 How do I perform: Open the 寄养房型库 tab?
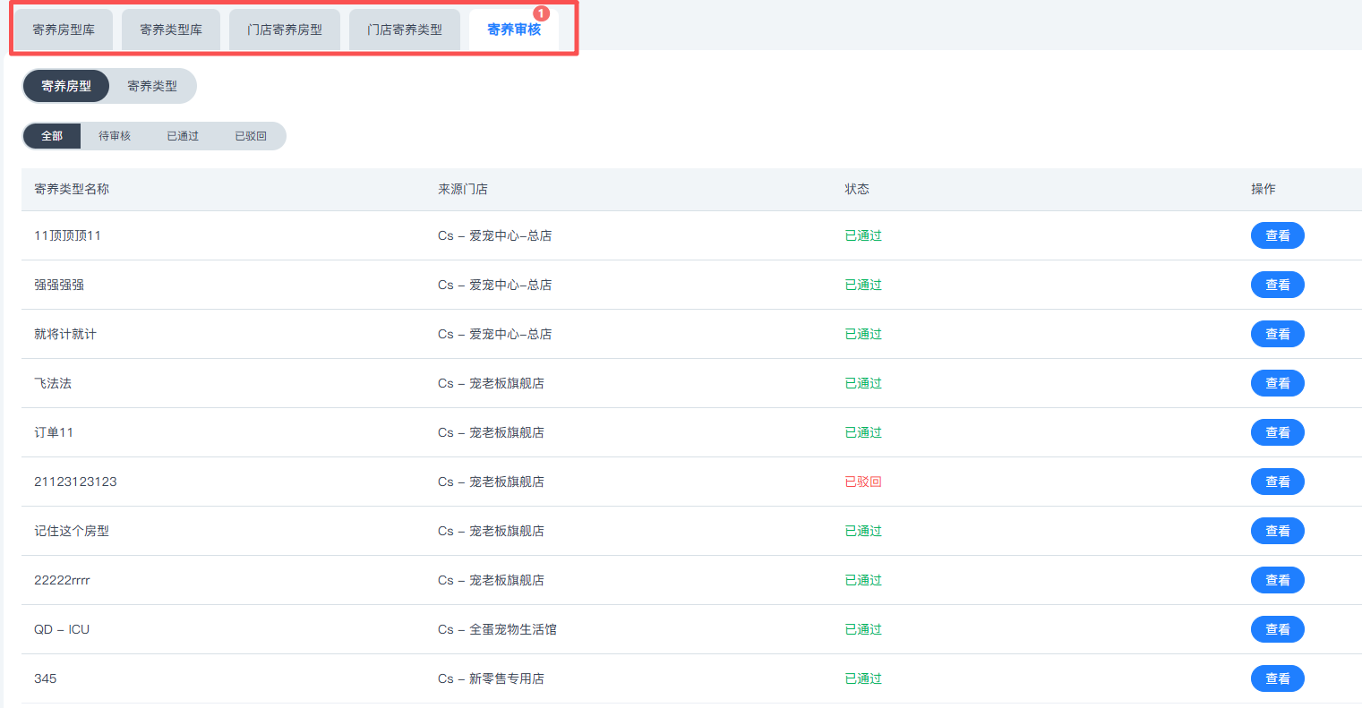64,30
